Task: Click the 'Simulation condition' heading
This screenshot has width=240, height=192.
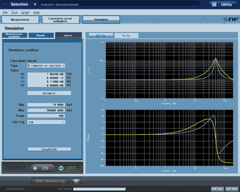Action: tap(23, 50)
